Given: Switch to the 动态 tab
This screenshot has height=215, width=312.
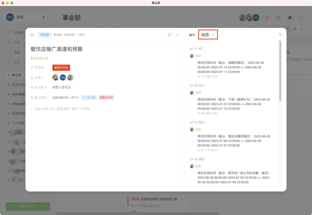Looking at the screenshot, I should pyautogui.click(x=205, y=35).
